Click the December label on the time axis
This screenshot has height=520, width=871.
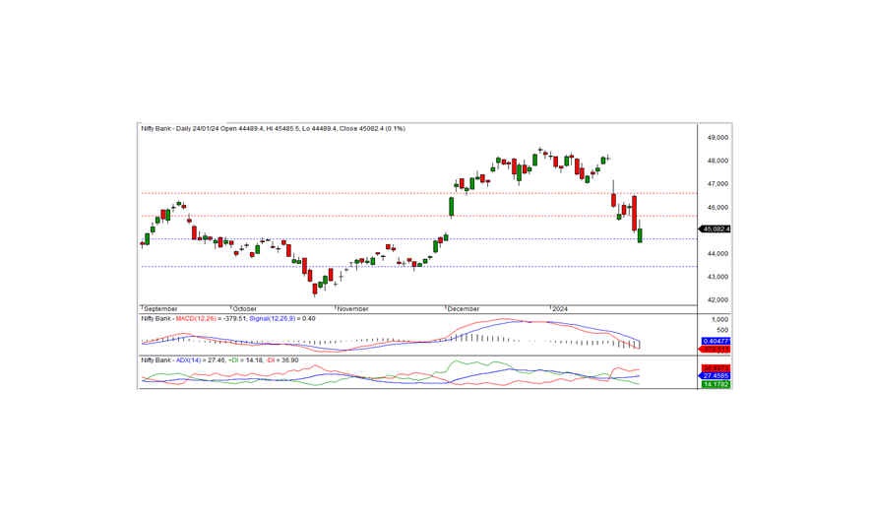click(x=464, y=308)
